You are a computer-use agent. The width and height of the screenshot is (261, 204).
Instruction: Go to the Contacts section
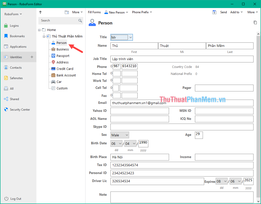click(x=16, y=67)
